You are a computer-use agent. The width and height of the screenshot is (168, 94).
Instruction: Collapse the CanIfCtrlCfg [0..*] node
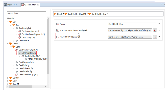click(x=20, y=56)
